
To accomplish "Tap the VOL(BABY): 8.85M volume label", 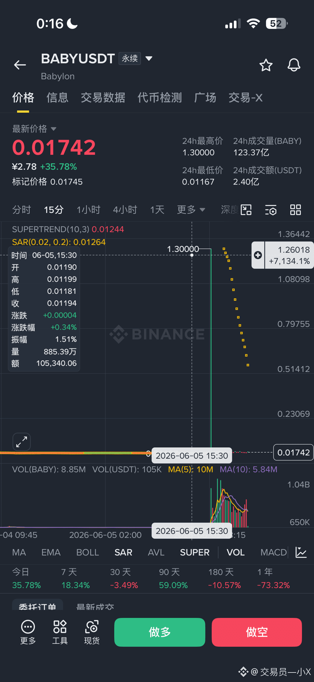I will 49,469.
